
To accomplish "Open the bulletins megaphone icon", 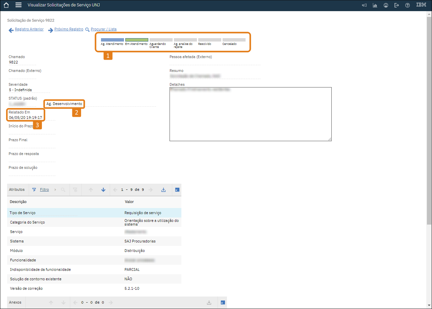I will tap(364, 5).
